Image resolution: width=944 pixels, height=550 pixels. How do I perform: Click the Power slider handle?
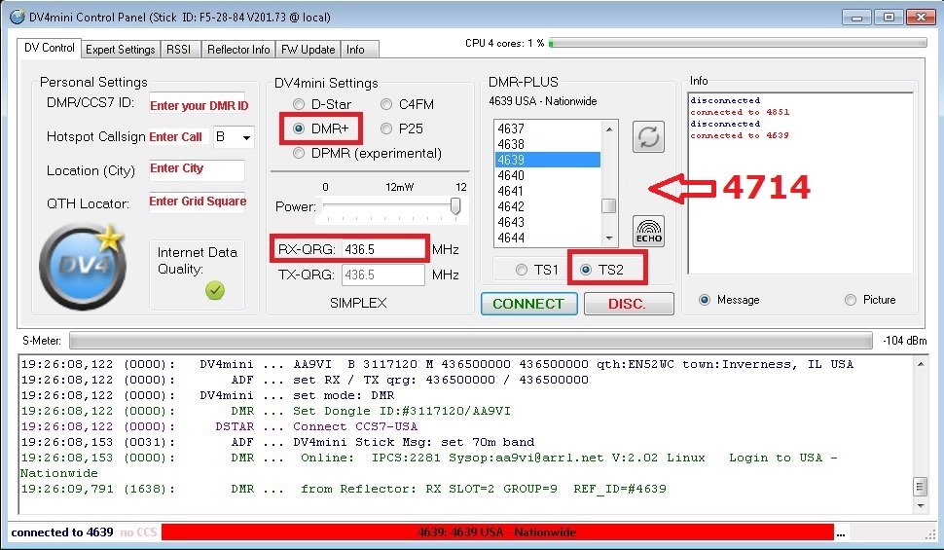tap(455, 206)
